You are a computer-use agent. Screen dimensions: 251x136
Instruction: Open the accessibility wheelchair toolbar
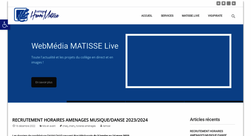[5, 24]
